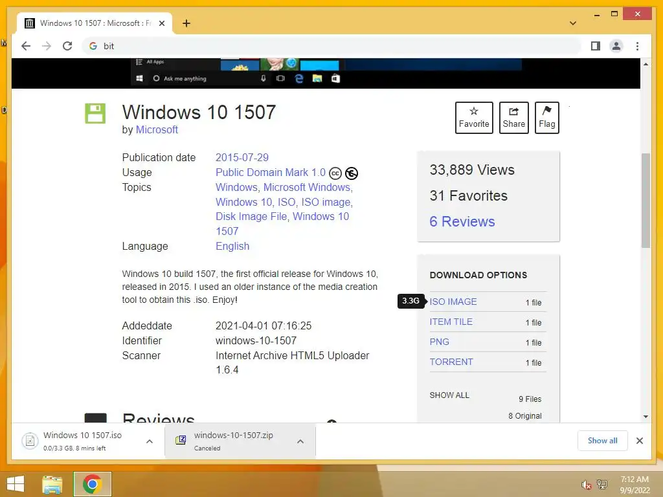Open File Explorer from the taskbar

tap(52, 484)
